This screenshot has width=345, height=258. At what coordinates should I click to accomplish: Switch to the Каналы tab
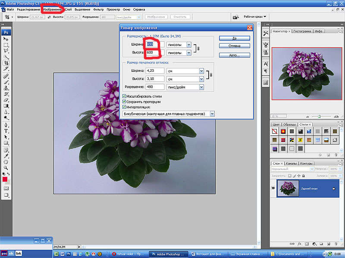(291, 163)
